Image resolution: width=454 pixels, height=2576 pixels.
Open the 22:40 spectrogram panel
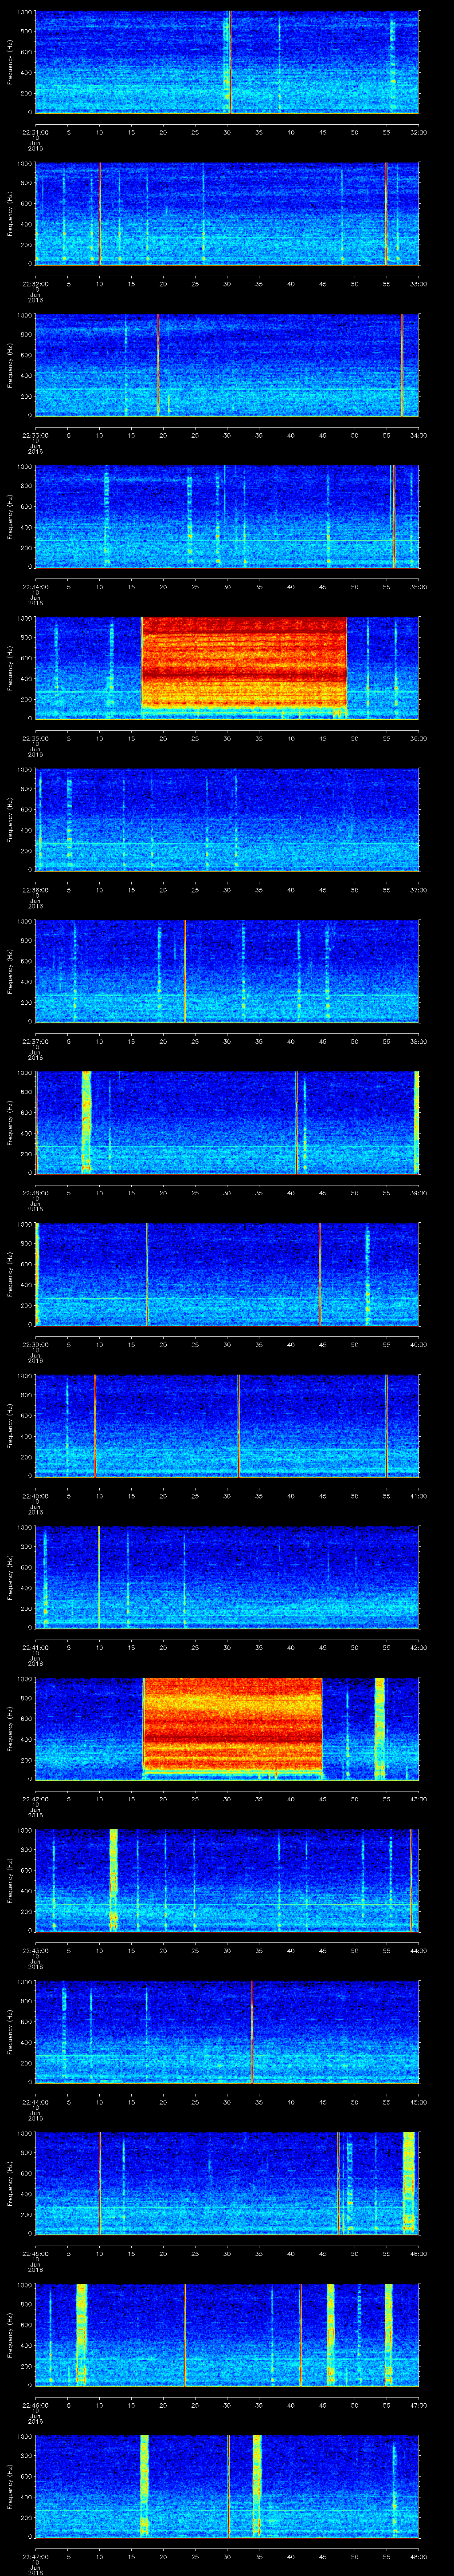[x=227, y=1426]
